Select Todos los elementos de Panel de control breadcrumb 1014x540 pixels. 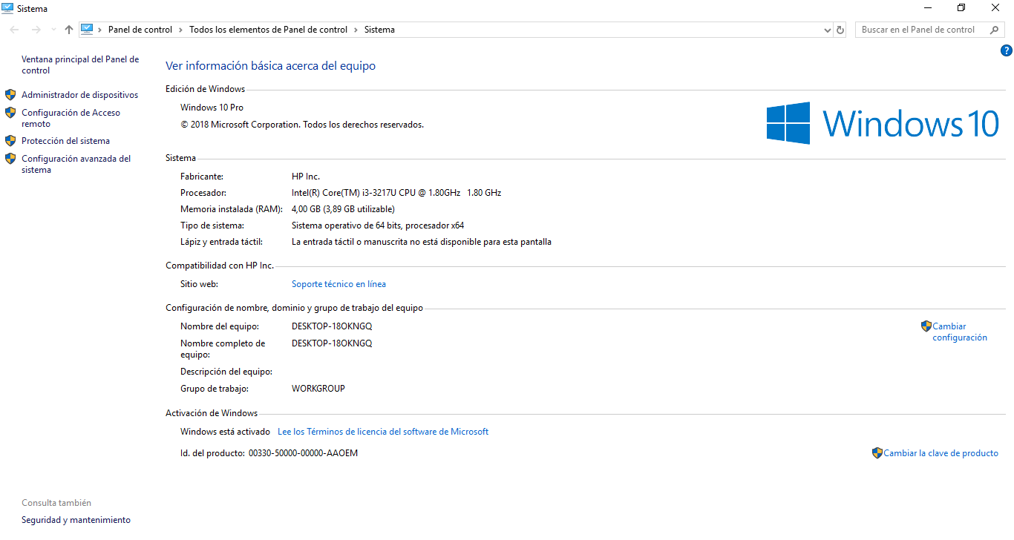[x=268, y=30]
